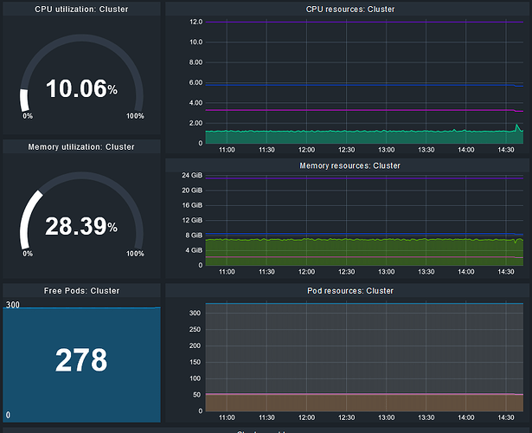Click the Memory resources: Cluster panel title
This screenshot has height=433, width=532.
[350, 165]
